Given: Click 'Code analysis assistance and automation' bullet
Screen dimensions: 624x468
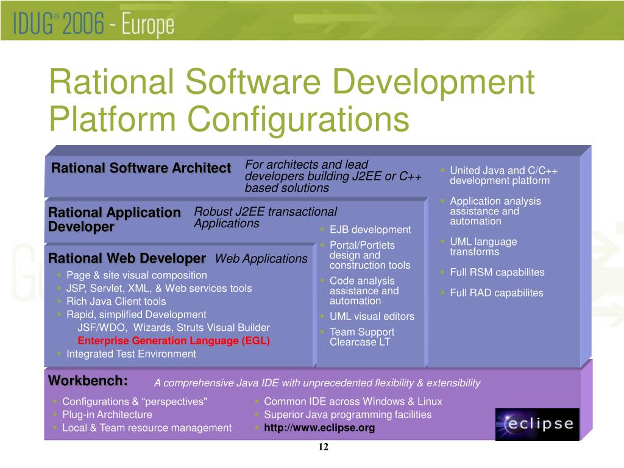Looking at the screenshot, I should pos(364,291).
